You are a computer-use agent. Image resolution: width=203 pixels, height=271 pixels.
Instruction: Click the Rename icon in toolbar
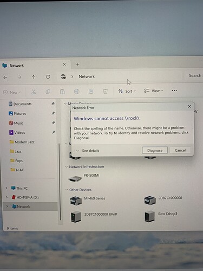(x=77, y=92)
